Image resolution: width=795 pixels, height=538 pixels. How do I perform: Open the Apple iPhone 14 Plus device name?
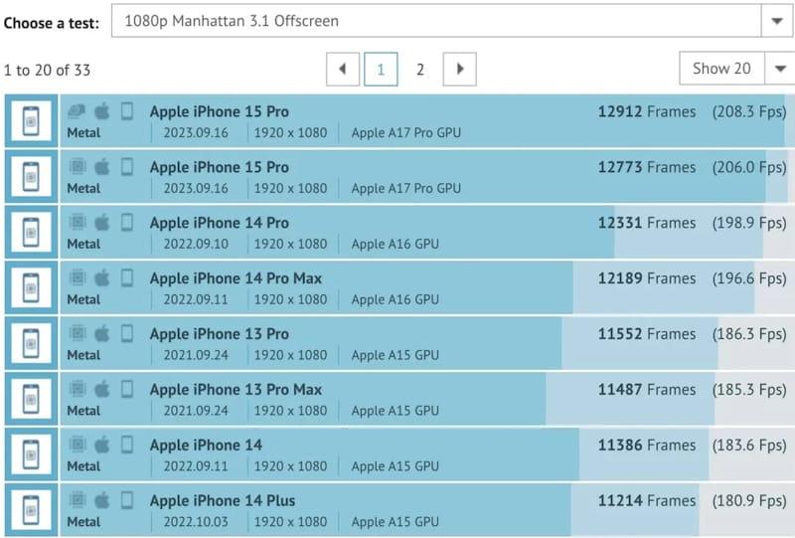[x=222, y=500]
